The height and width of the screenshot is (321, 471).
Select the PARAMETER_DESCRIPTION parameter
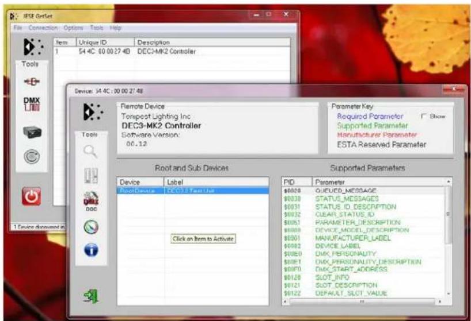(358, 222)
